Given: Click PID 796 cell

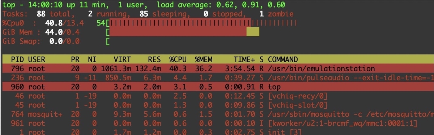Looking at the screenshot, I should click(18, 68).
